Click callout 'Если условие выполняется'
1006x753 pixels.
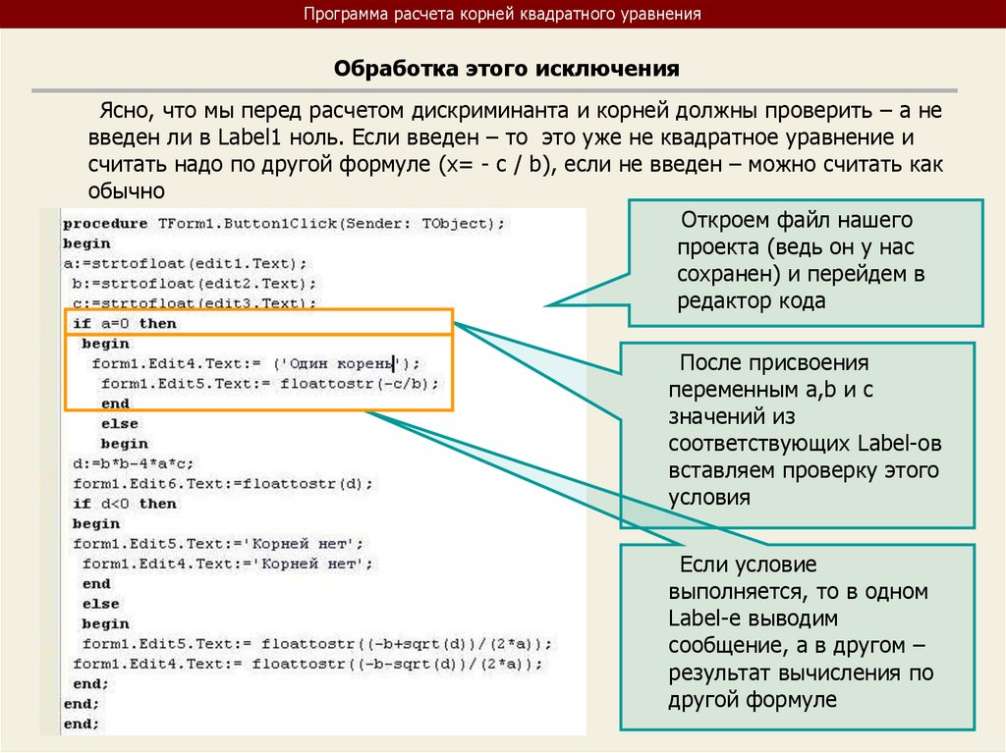pos(798,637)
